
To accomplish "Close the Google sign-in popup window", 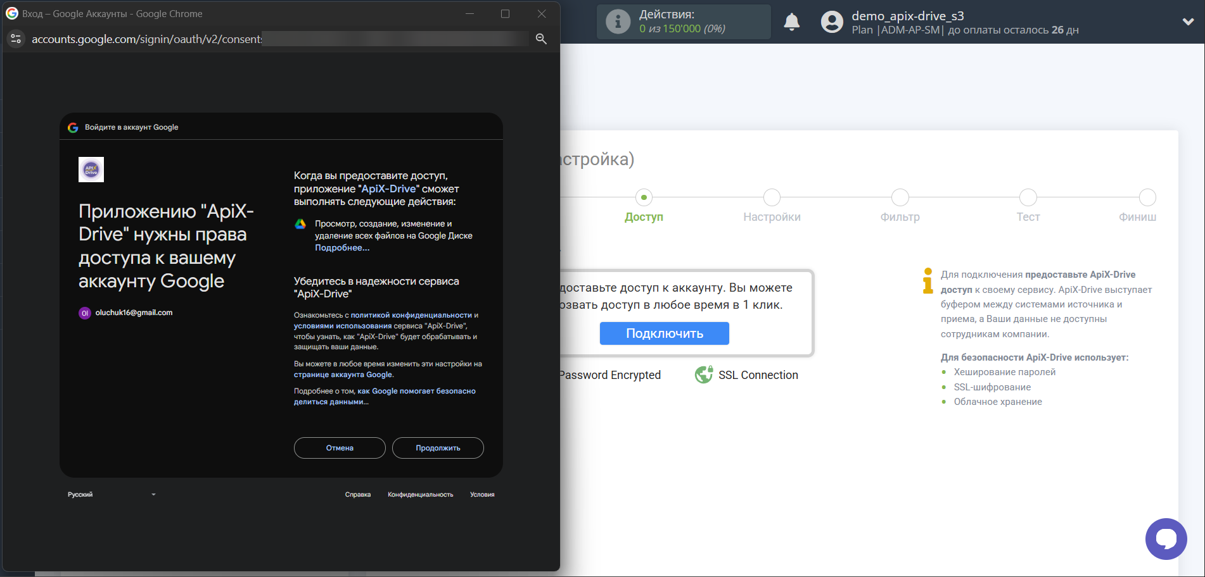I will pyautogui.click(x=542, y=13).
